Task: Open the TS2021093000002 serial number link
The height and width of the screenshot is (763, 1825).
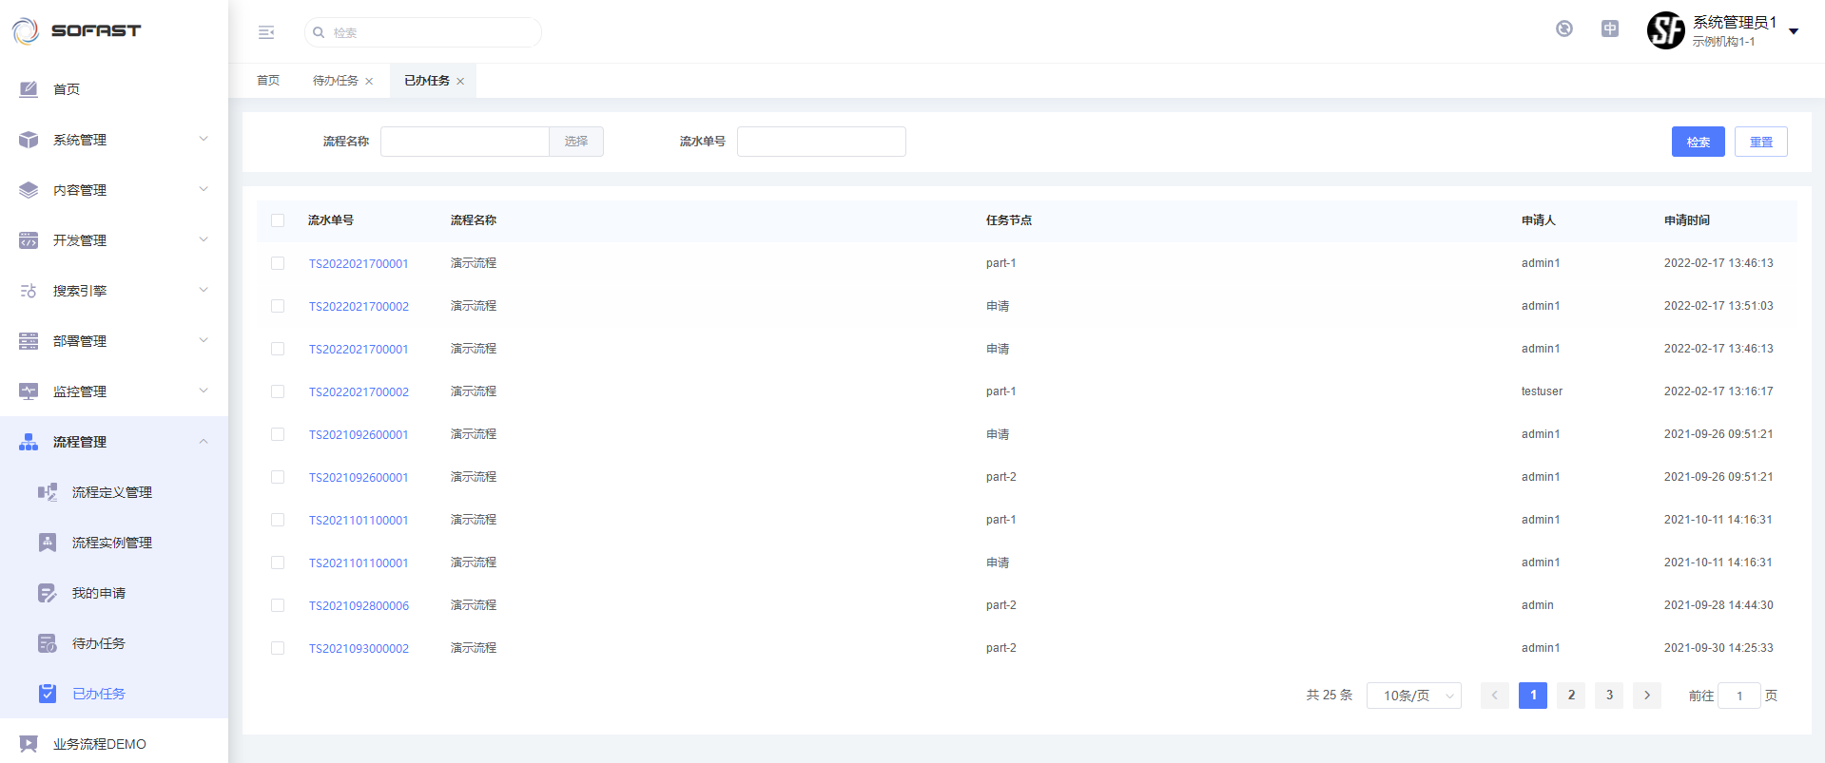Action: coord(359,649)
